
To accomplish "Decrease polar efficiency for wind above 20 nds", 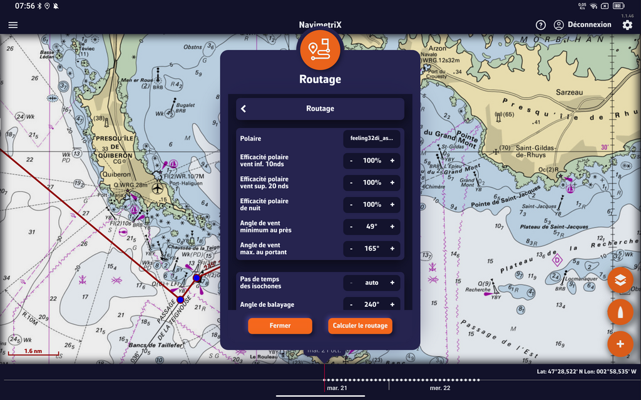I will [351, 182].
